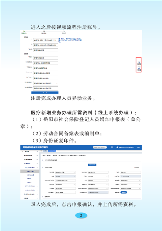The image size is (162, 231).
Task: Click the 湖南省医疗保障局单位网厅 site title
Action: pos(35,147)
